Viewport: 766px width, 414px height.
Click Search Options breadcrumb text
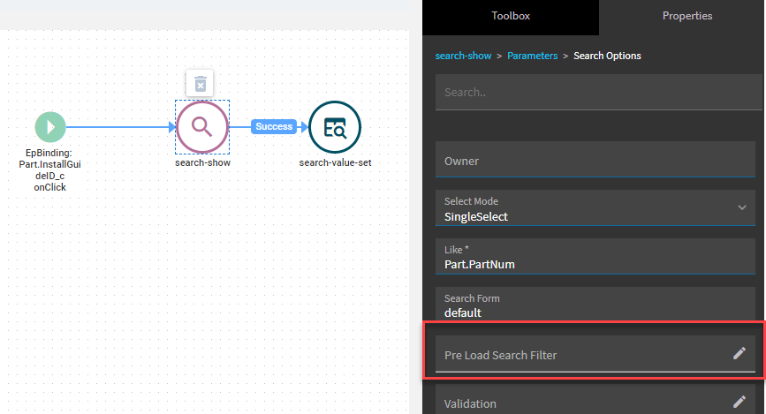pyautogui.click(x=607, y=56)
